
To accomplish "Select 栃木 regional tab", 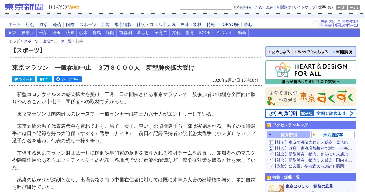I will pos(83,33).
